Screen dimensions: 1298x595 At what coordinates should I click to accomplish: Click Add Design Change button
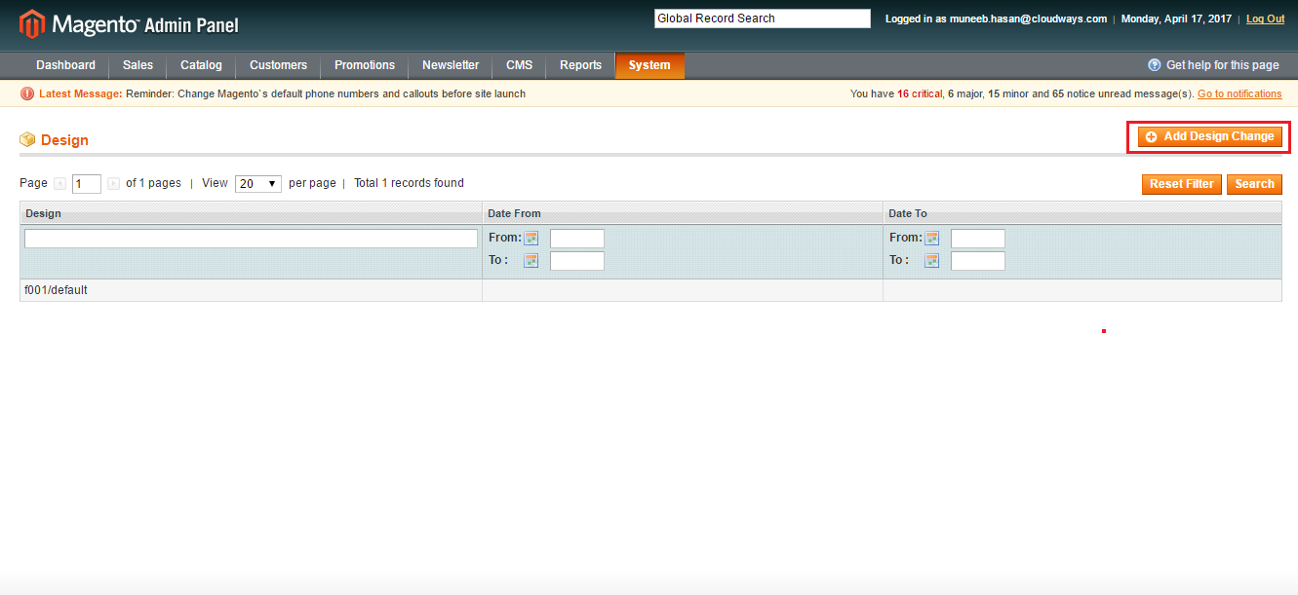pyautogui.click(x=1209, y=137)
